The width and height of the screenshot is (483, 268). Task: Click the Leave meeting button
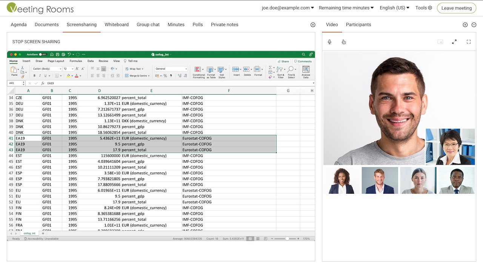point(456,8)
